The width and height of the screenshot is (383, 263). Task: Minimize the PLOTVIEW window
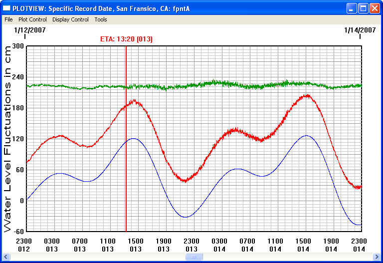point(352,8)
